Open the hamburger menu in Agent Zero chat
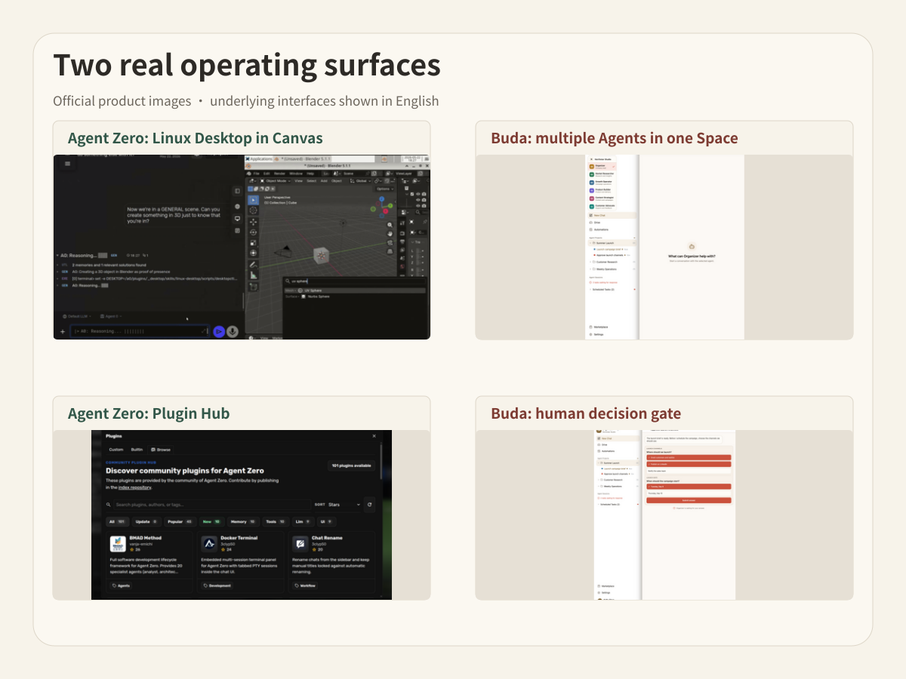This screenshot has width=906, height=679. pos(67,164)
